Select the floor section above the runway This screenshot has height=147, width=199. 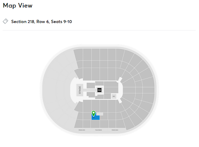(91, 86)
